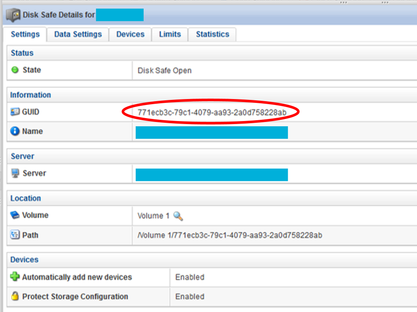The image size is (417, 312).
Task: Click the 'Disk Safe Open' state text
Action: pos(164,70)
